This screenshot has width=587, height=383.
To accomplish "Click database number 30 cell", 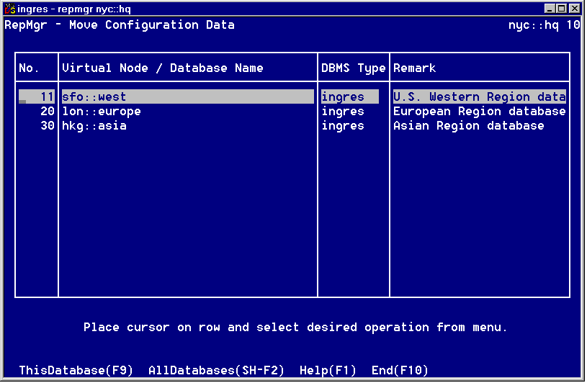I will pos(48,126).
